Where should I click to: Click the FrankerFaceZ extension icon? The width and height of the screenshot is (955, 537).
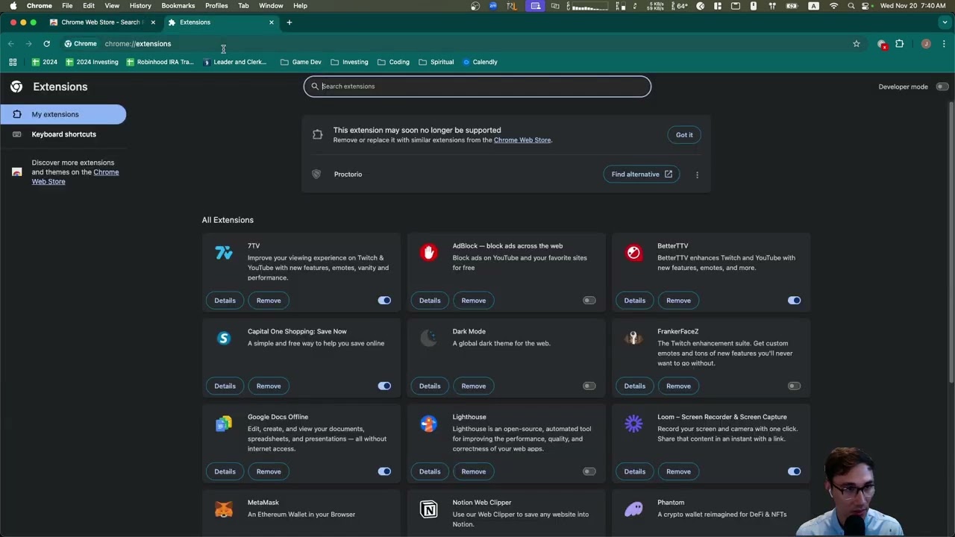[x=633, y=338]
